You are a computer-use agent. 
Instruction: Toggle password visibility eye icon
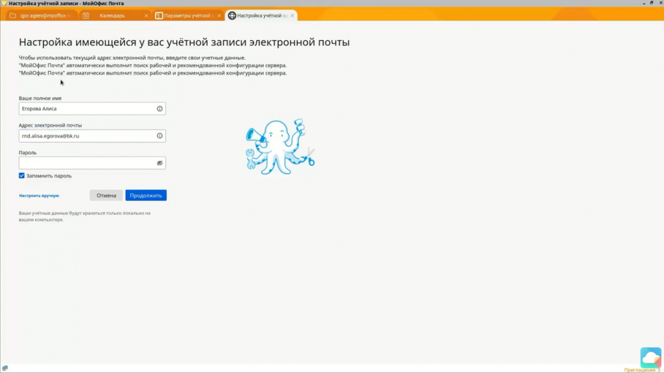click(160, 163)
